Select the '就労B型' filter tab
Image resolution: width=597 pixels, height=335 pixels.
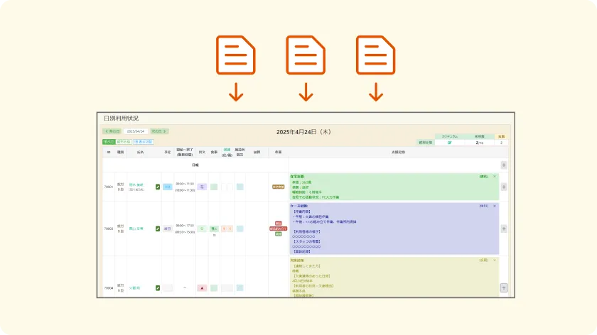coord(124,142)
